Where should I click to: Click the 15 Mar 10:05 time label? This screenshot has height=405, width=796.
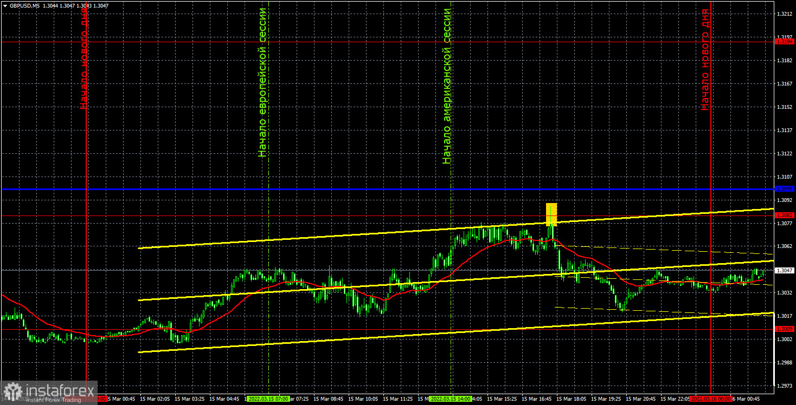[x=364, y=399]
